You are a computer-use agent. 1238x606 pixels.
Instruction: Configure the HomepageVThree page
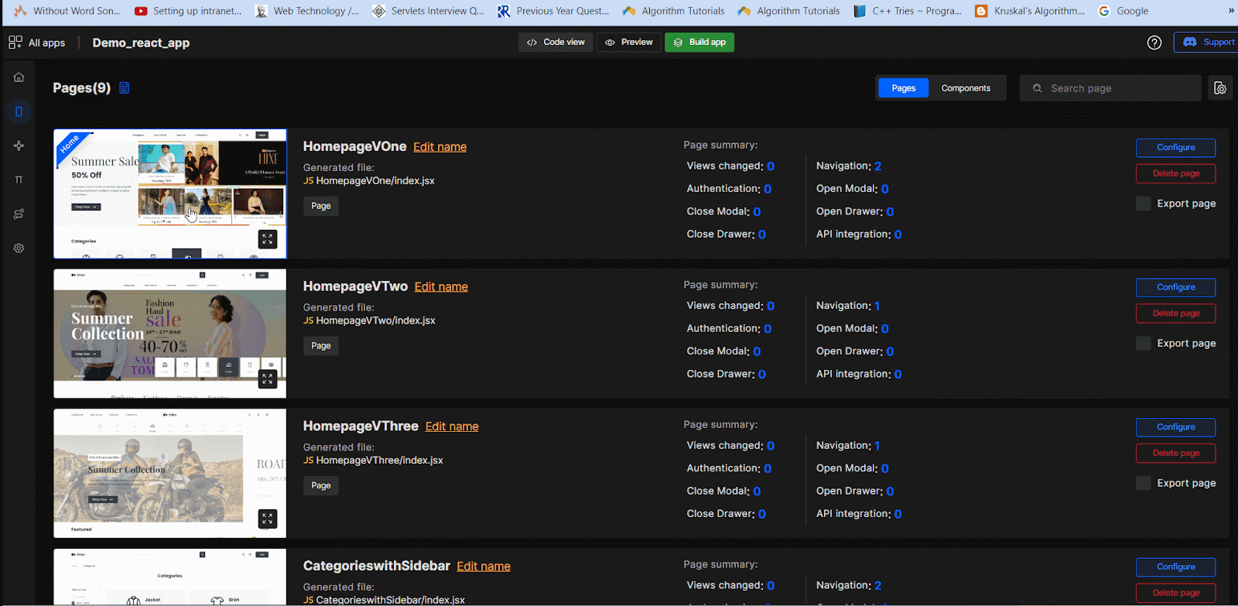[1175, 427]
